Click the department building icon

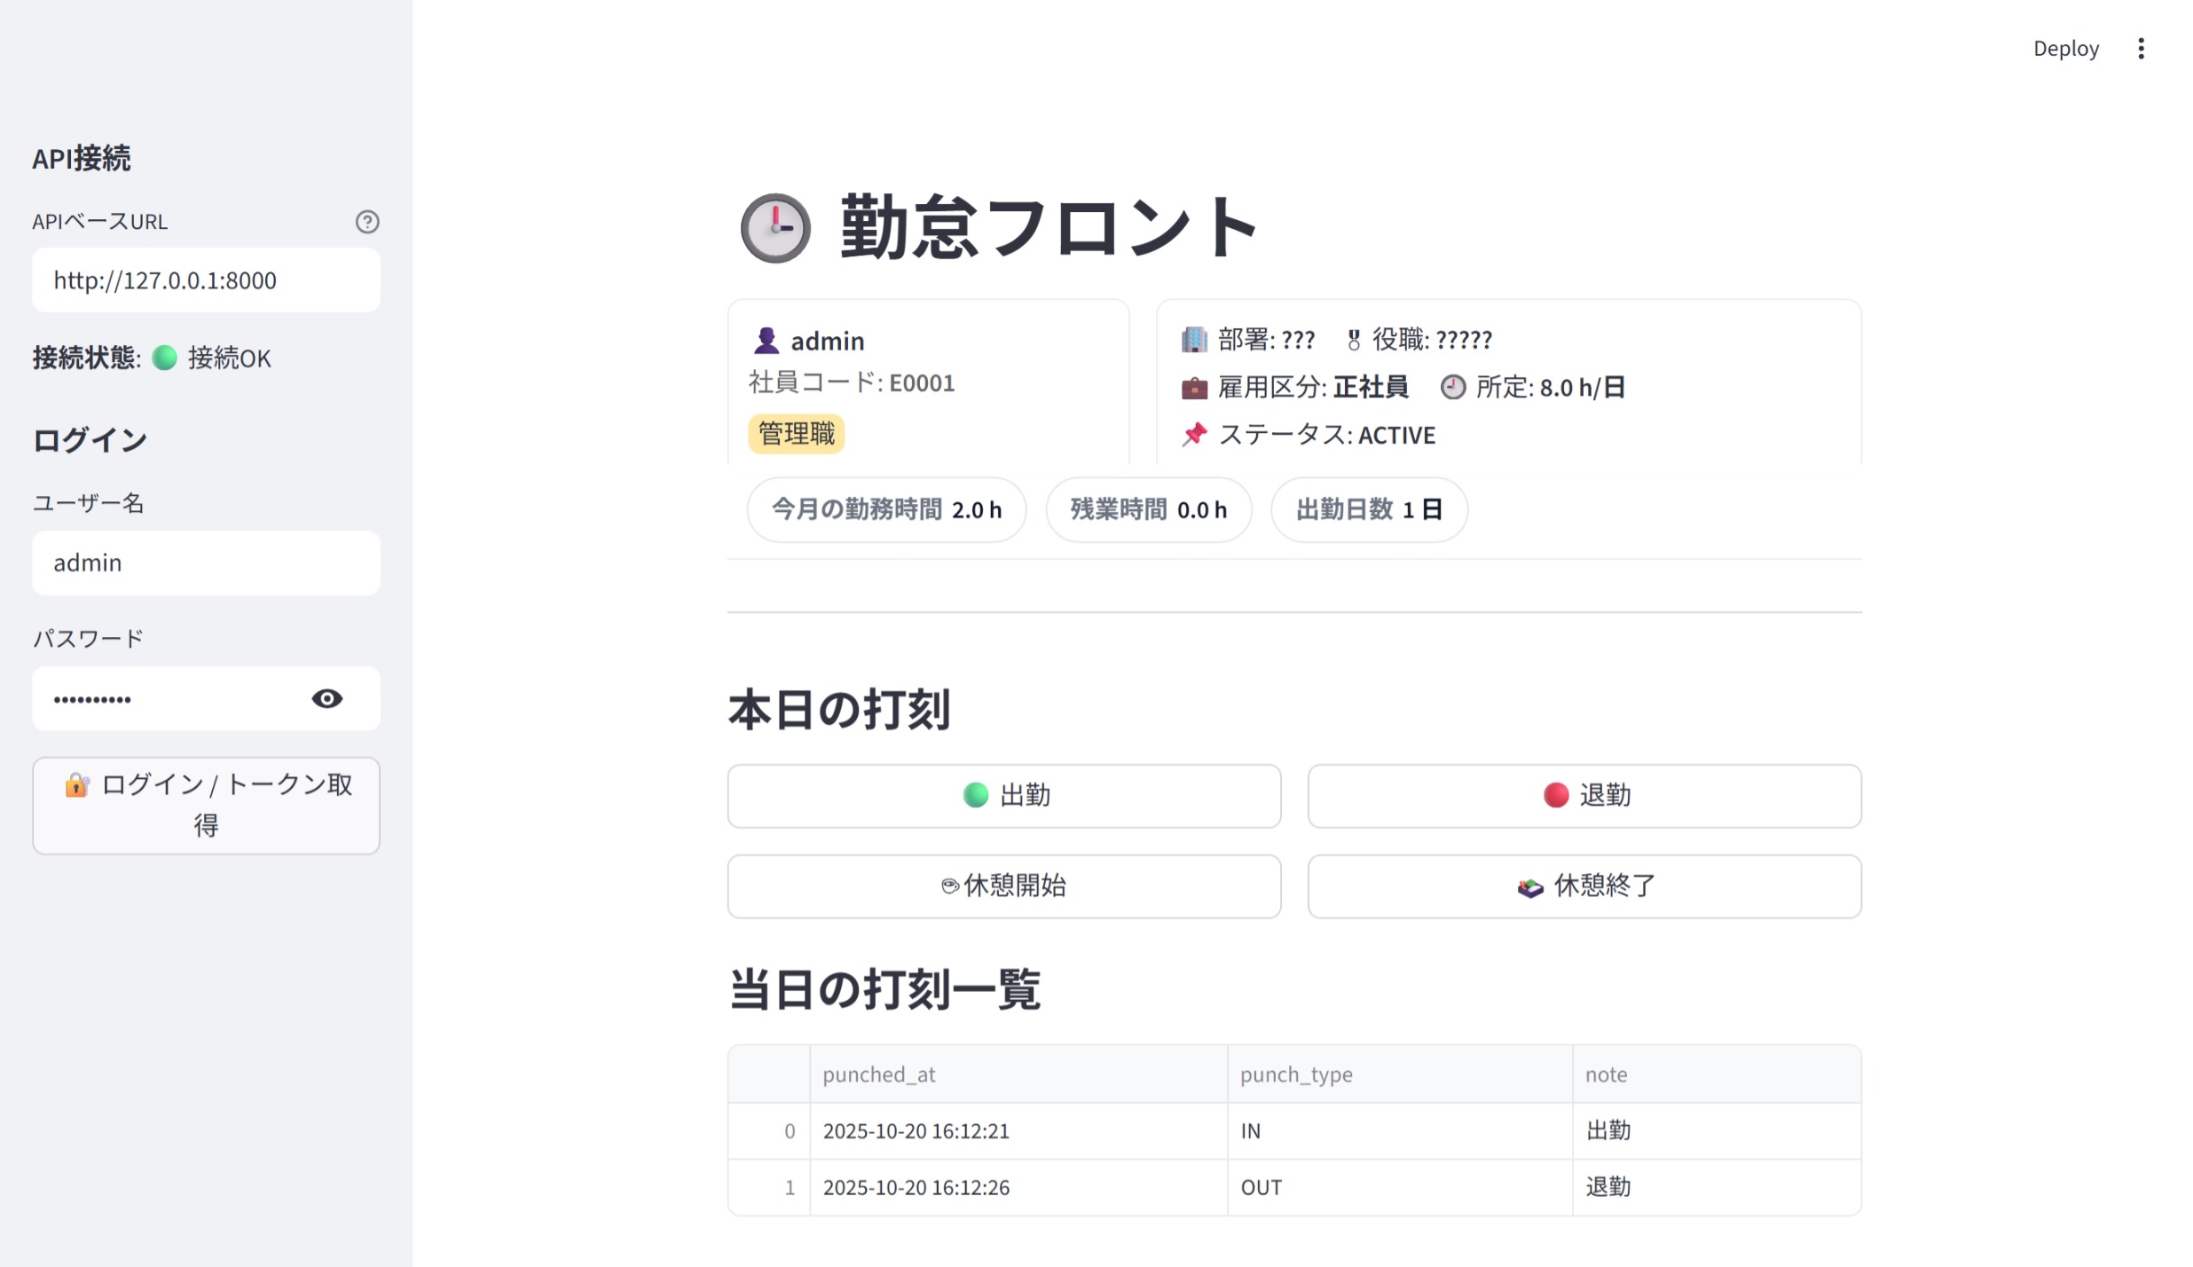point(1194,339)
